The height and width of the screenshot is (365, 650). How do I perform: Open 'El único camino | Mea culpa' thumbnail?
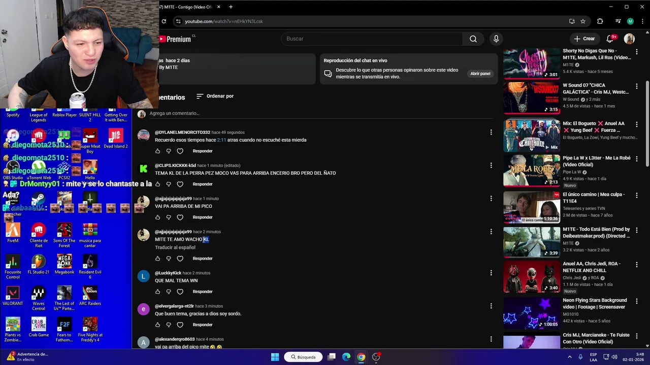(x=531, y=207)
